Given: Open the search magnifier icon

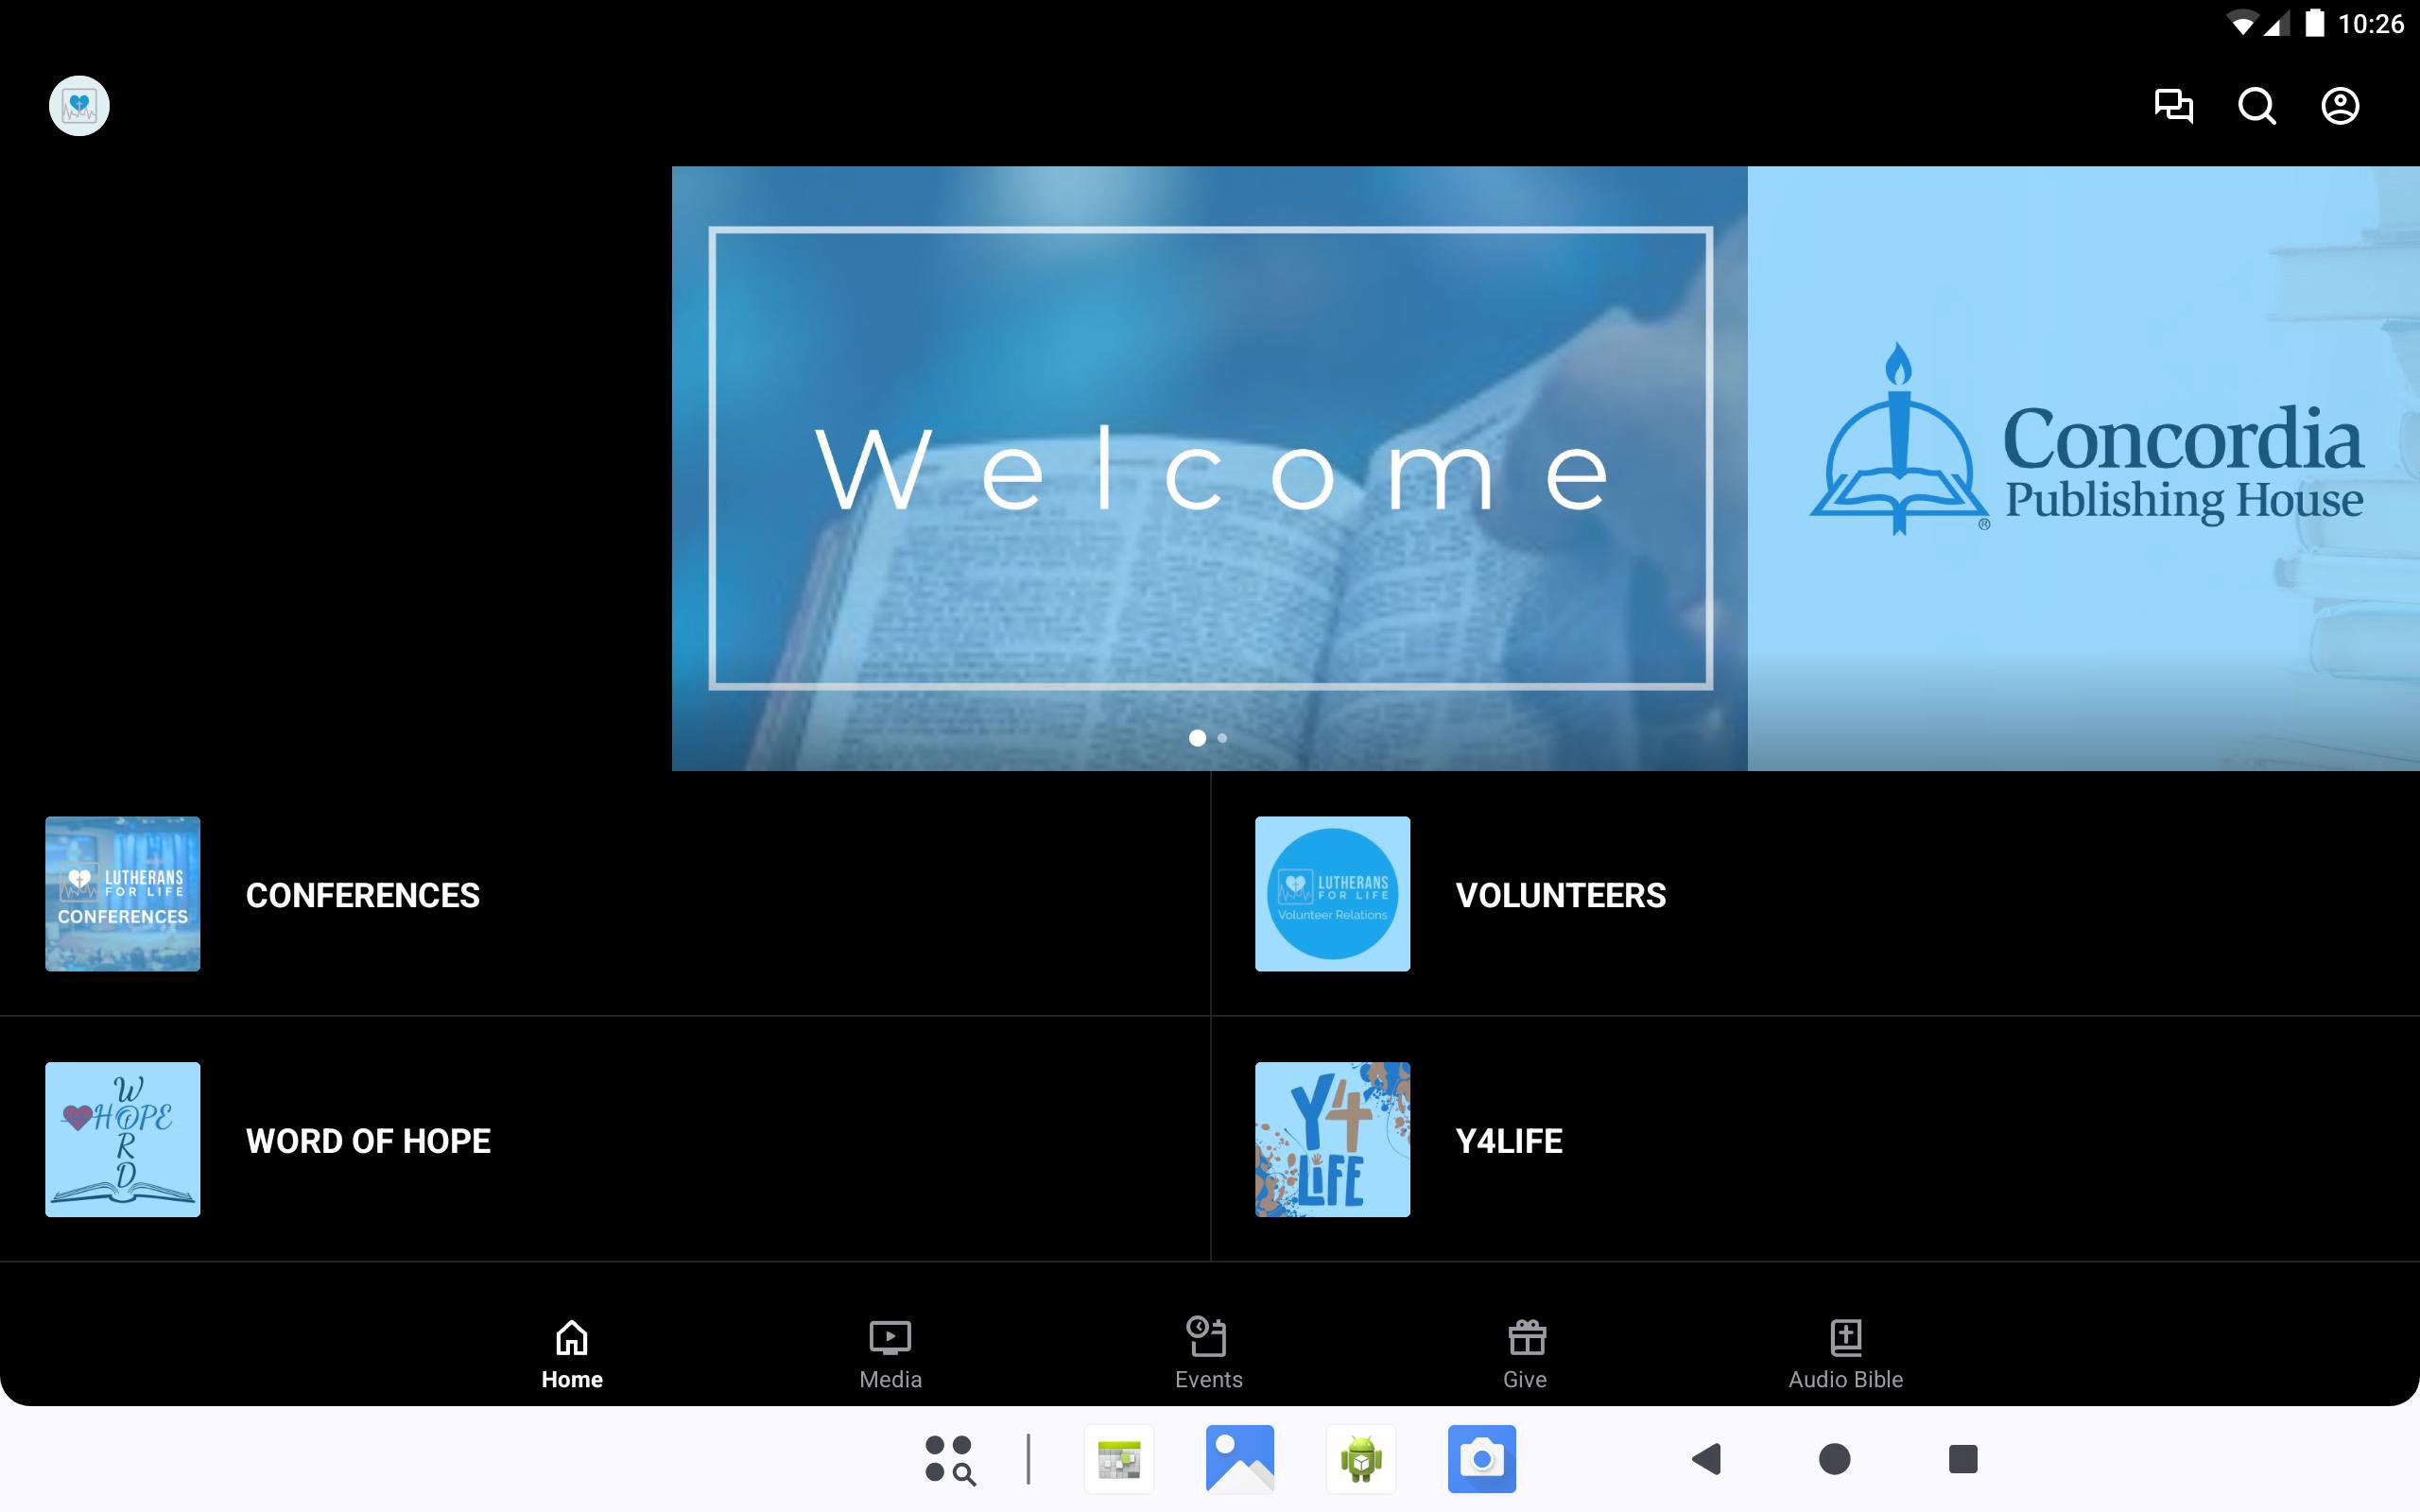Looking at the screenshot, I should tap(2256, 106).
